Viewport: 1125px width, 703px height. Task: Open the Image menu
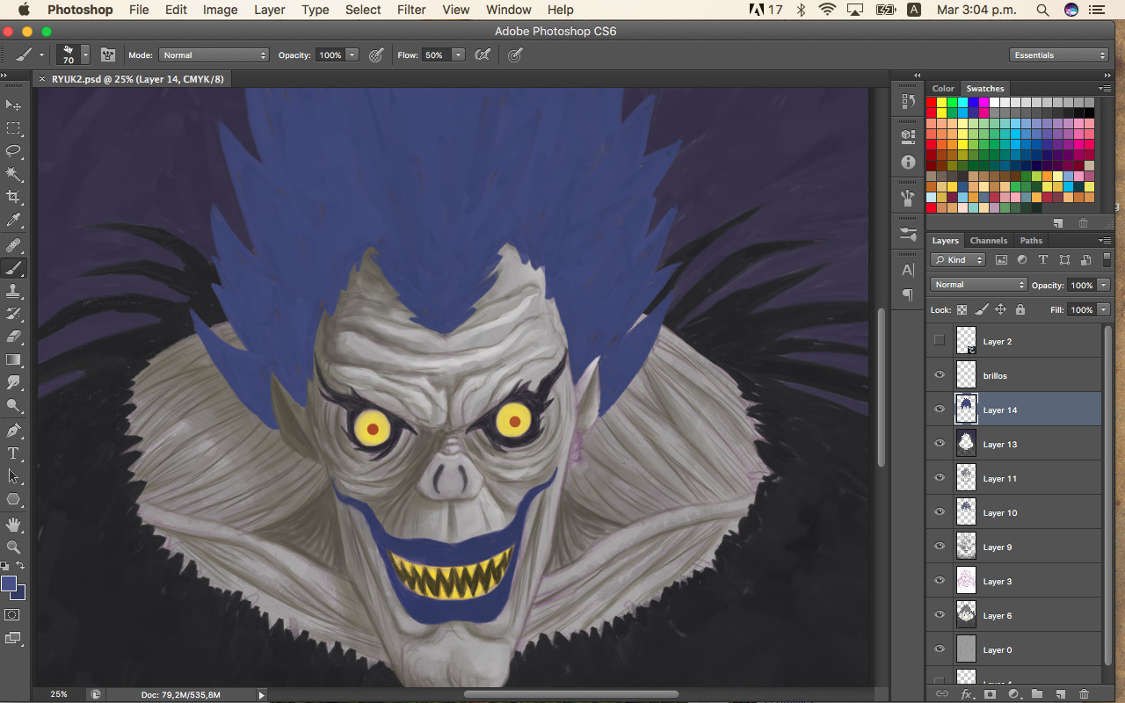[x=220, y=10]
